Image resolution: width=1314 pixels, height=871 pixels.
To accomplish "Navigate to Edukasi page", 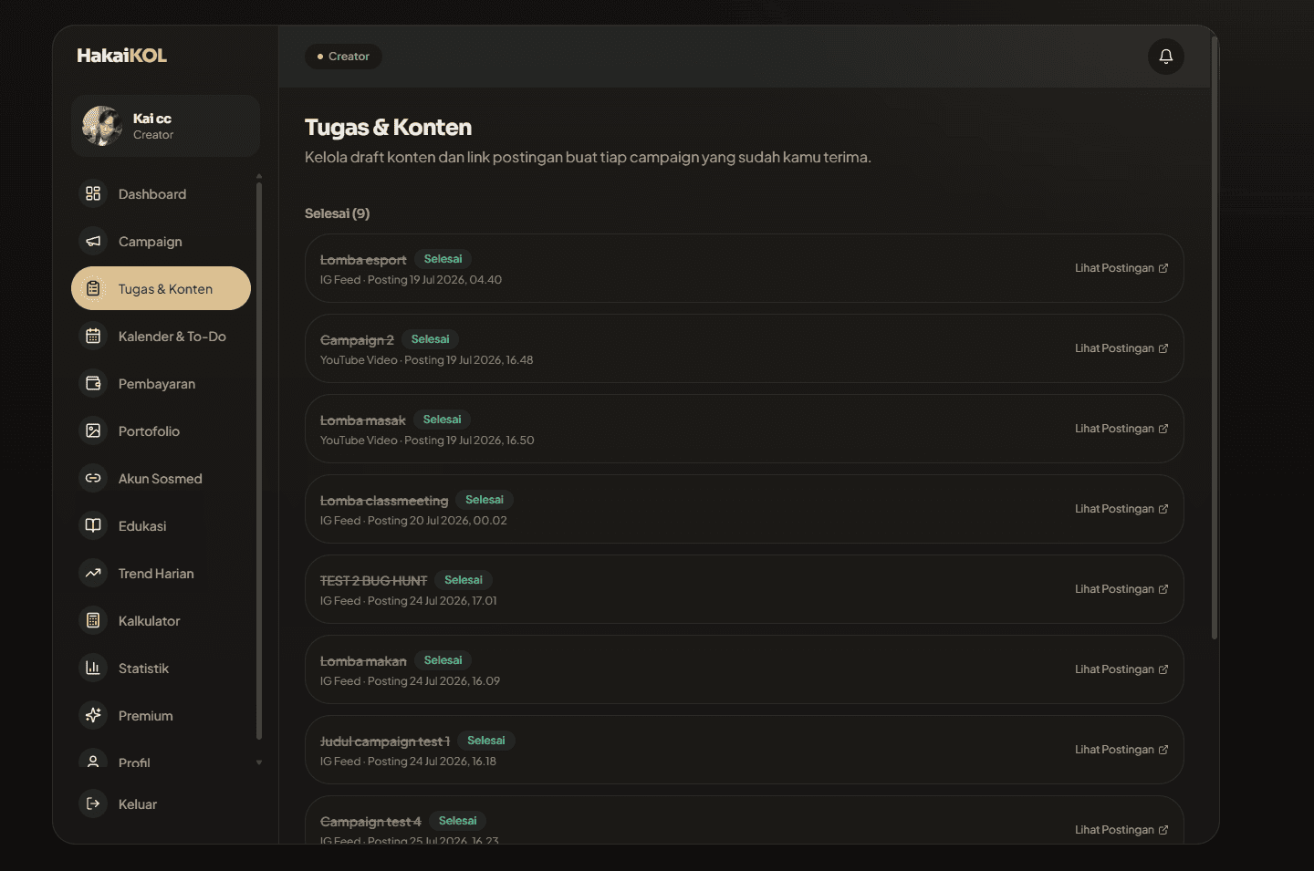I will 161,525.
